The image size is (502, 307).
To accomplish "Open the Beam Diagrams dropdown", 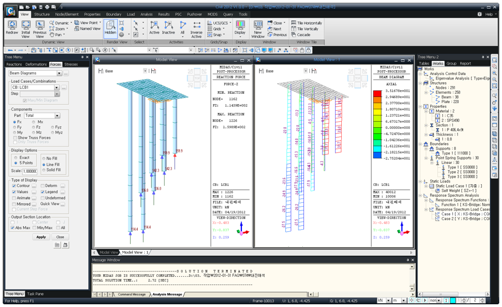I will [x=59, y=73].
